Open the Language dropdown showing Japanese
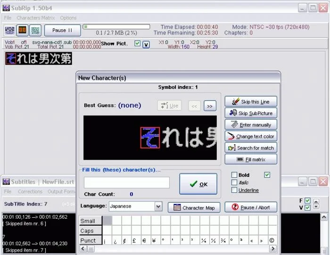 click(x=136, y=206)
